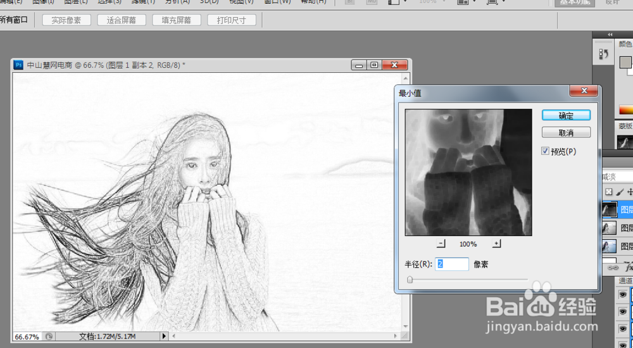Toggle the 预览(P) checkbox

pyautogui.click(x=546, y=151)
